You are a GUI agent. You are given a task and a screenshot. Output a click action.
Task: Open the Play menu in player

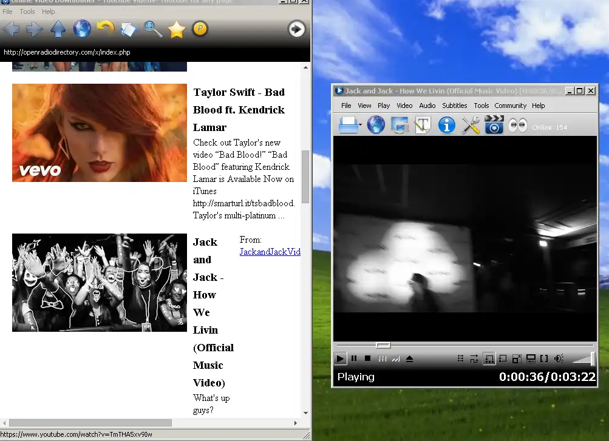click(383, 106)
